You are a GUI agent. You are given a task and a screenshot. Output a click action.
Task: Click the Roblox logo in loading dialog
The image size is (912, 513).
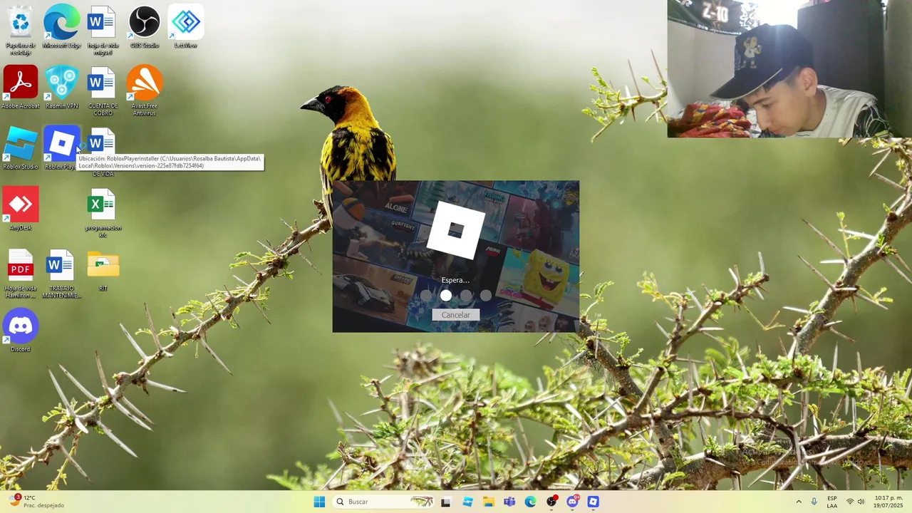(x=456, y=231)
